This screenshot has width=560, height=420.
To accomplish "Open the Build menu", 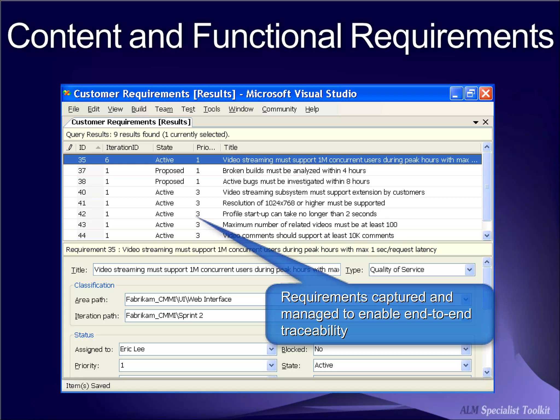I will pos(139,109).
